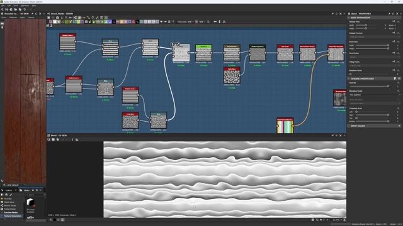Image resolution: width=403 pixels, height=226 pixels.
Task: Click the open folder icon in main toolbar
Action: (x=15, y=9)
